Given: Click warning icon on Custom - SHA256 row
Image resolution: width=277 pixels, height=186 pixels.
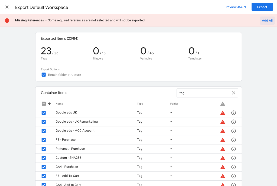Looking at the screenshot, I should point(223,158).
